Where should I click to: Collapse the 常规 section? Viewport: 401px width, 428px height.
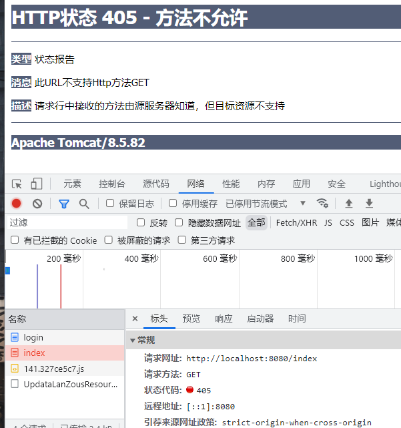[x=132, y=340]
